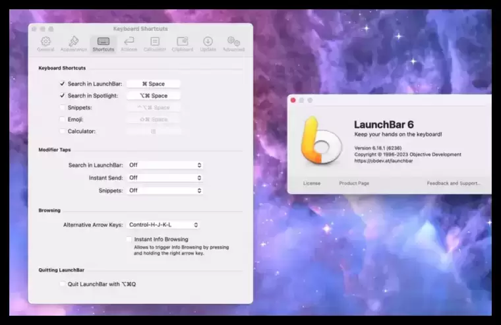Enable Instant Info Browsing checkbox
Screen dimensions: 501x325
pos(129,239)
